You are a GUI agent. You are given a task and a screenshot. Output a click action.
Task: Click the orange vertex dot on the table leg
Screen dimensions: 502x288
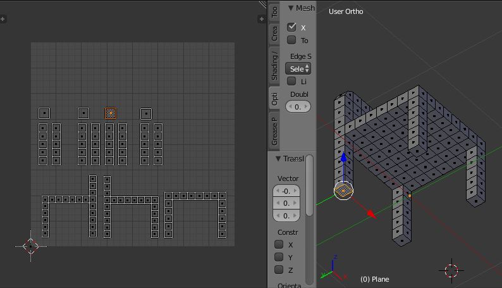point(410,196)
